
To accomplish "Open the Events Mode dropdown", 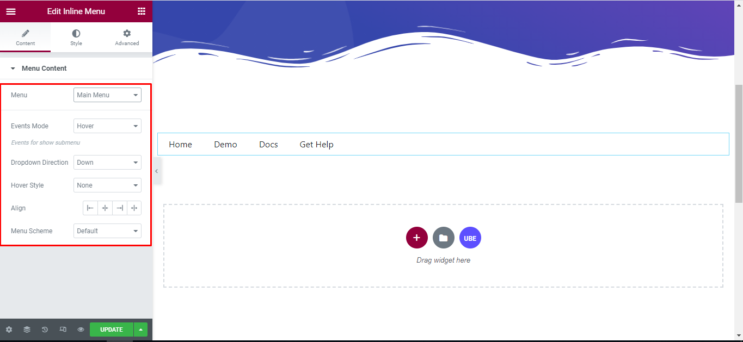I will (x=107, y=126).
